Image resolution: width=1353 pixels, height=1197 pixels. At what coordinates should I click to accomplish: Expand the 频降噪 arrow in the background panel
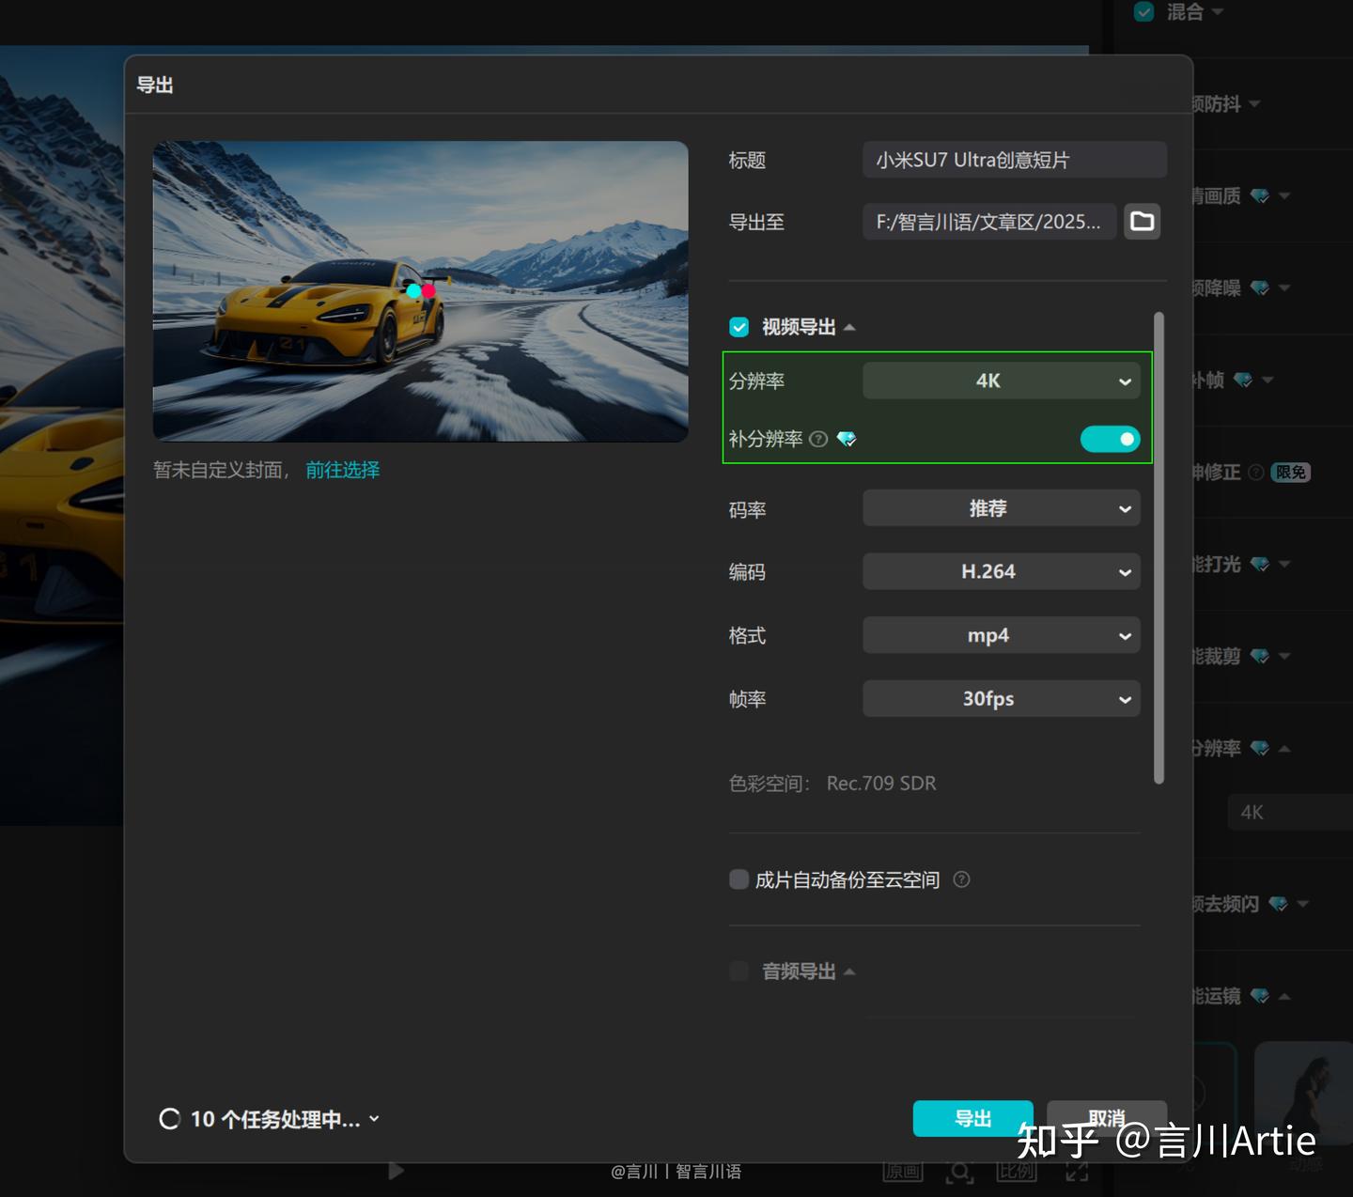[1284, 288]
